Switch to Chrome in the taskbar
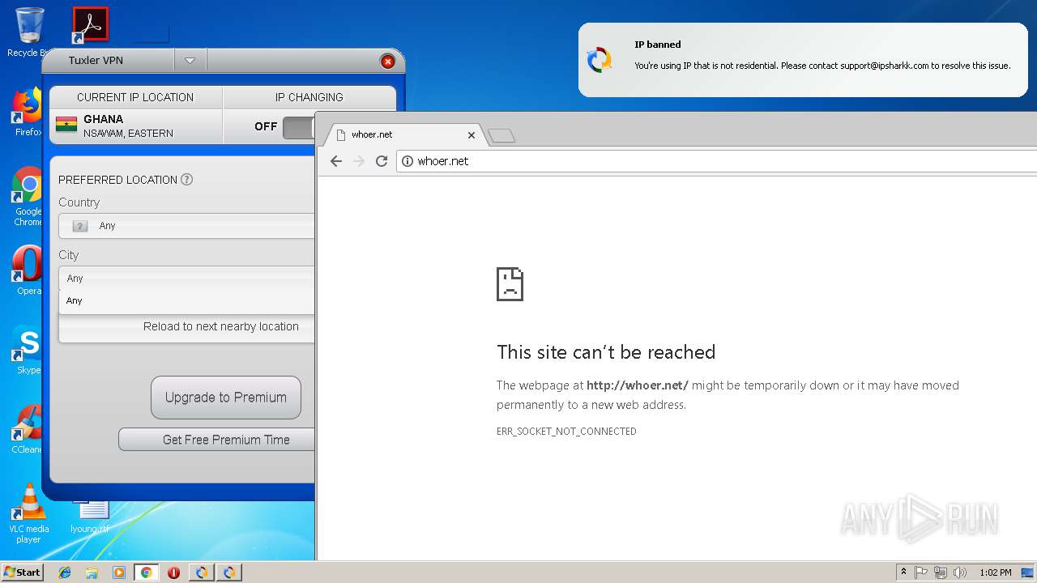 tap(146, 572)
